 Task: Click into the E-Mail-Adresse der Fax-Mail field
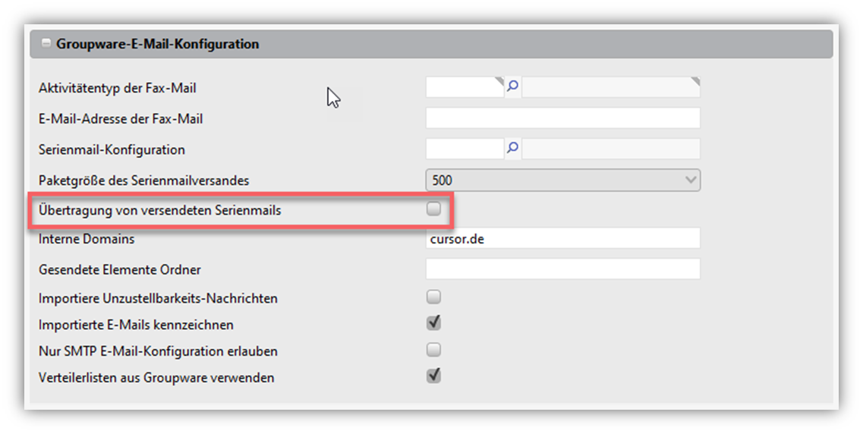pos(562,118)
